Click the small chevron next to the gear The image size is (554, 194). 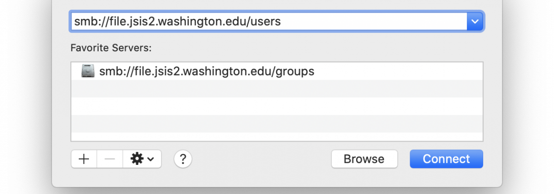tap(151, 160)
